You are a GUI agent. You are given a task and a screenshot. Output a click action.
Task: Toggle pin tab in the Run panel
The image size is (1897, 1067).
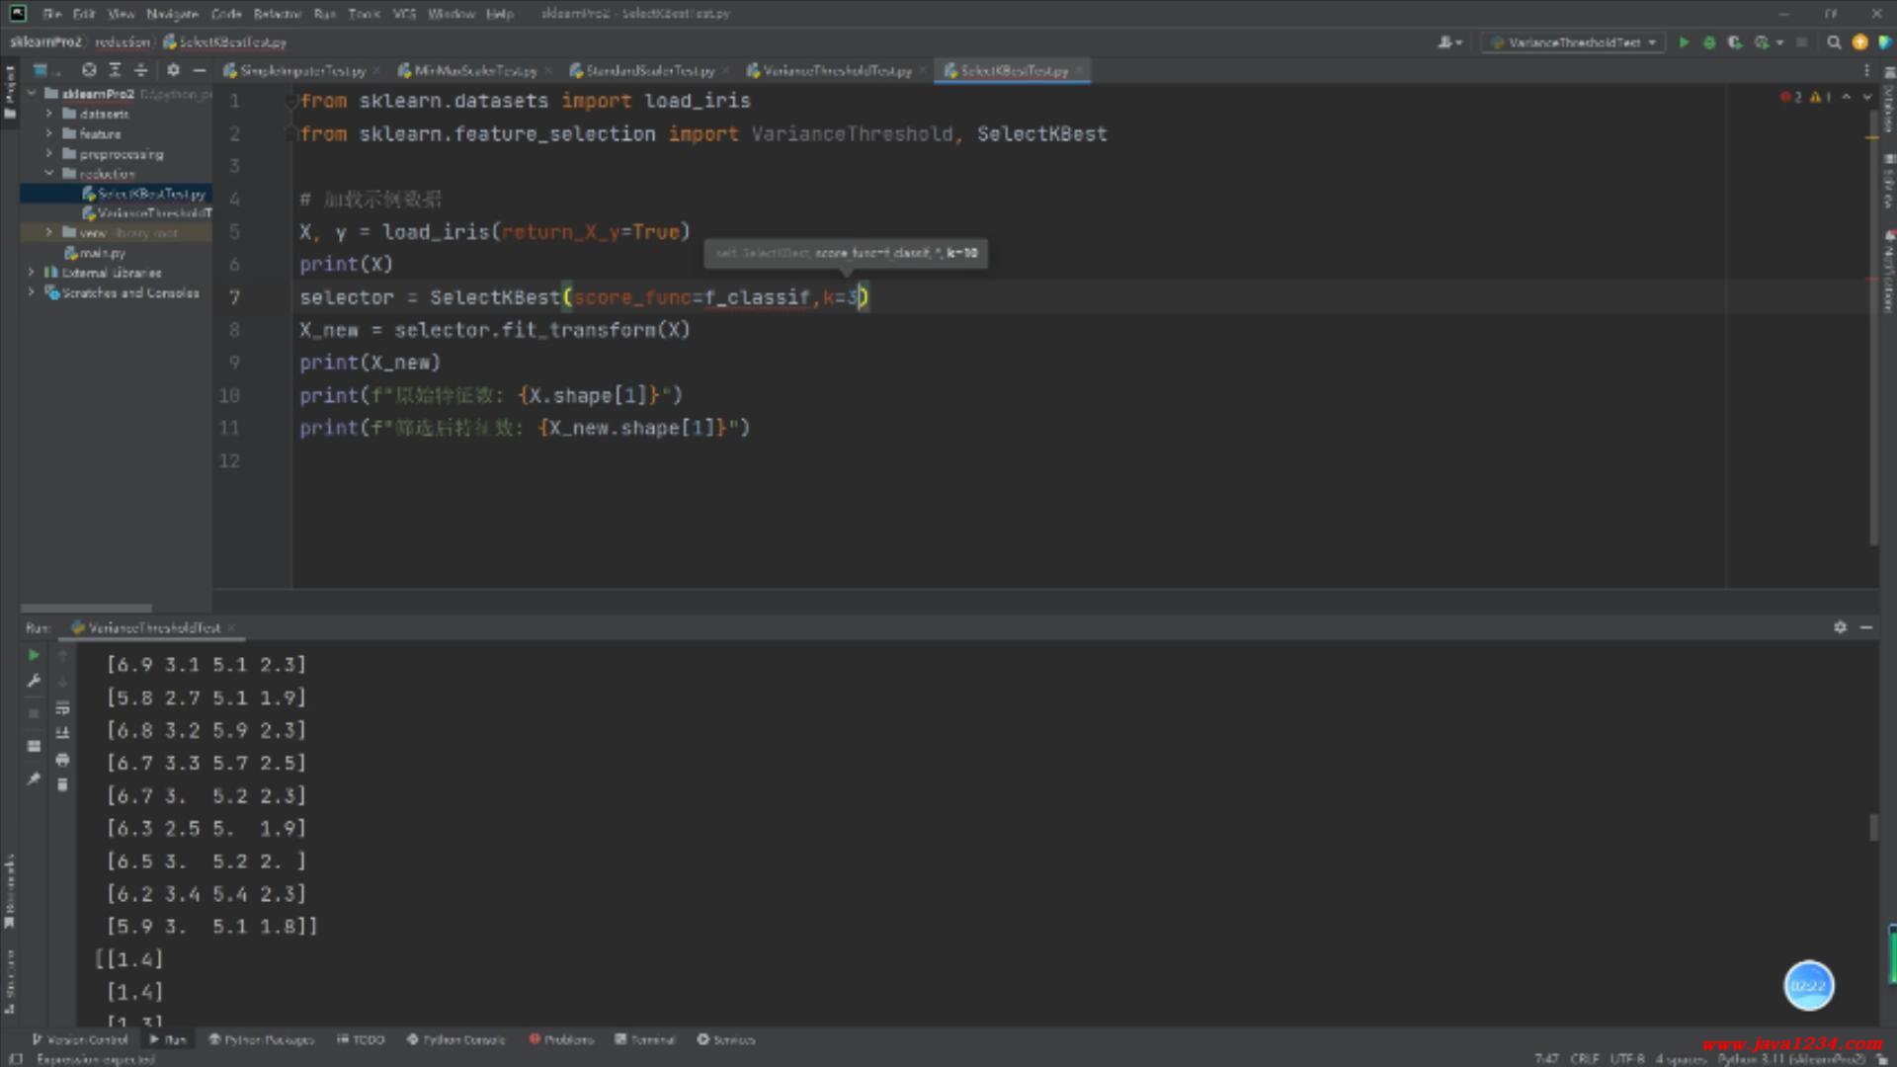click(x=34, y=779)
